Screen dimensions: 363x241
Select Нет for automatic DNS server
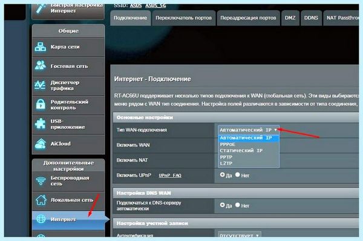[x=238, y=205]
